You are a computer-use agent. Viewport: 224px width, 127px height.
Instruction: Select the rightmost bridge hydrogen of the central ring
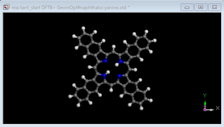pyautogui.click(x=135, y=70)
